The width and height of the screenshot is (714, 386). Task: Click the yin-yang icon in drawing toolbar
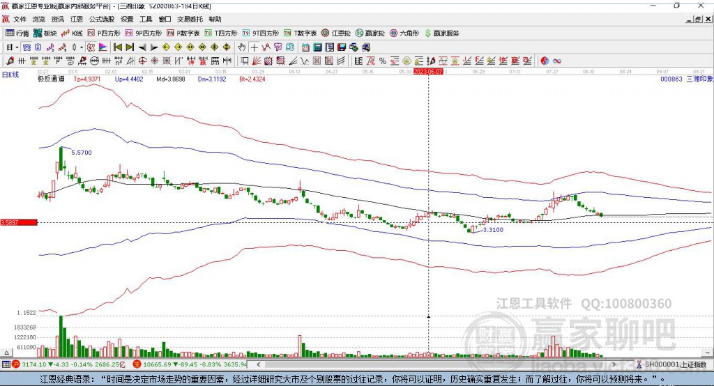tap(545, 61)
